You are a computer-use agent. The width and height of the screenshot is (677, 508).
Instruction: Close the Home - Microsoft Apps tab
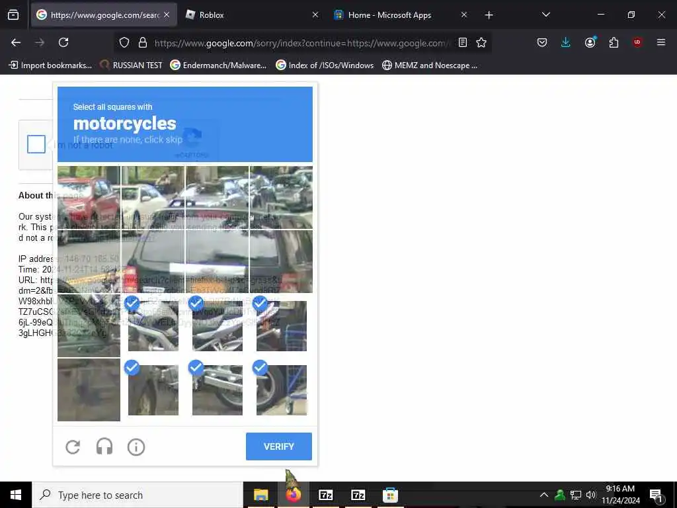463,15
